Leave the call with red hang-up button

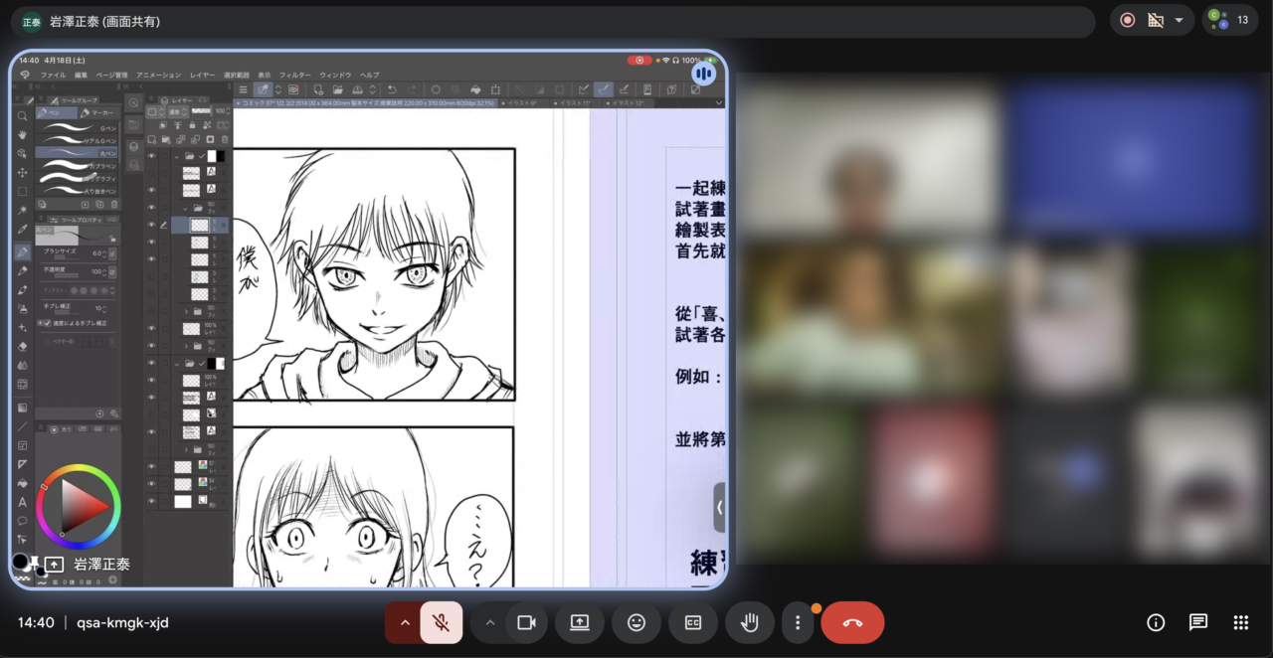(x=852, y=622)
